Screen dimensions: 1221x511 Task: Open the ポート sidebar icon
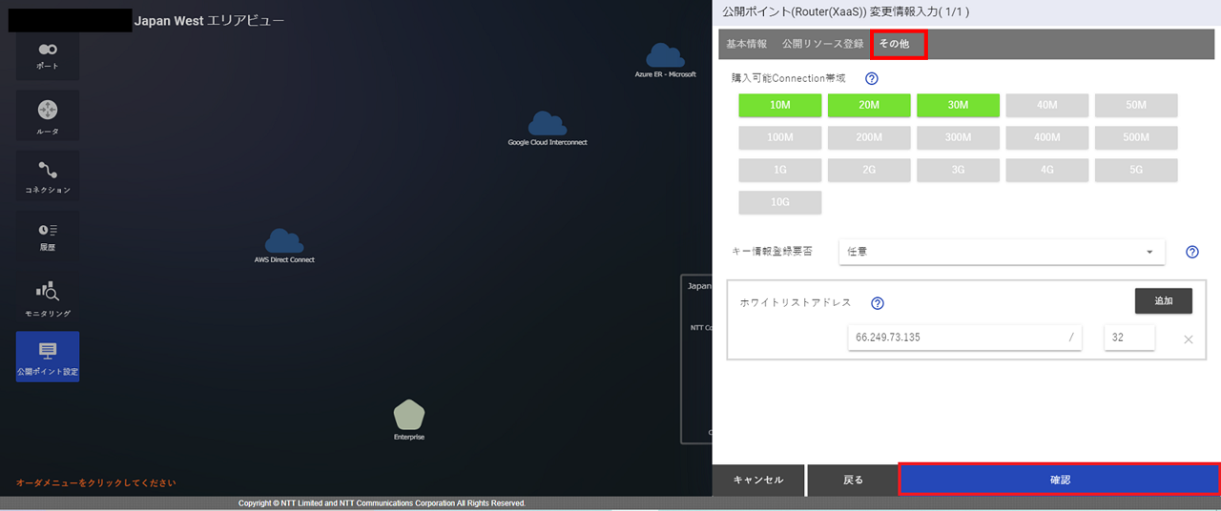point(48,55)
